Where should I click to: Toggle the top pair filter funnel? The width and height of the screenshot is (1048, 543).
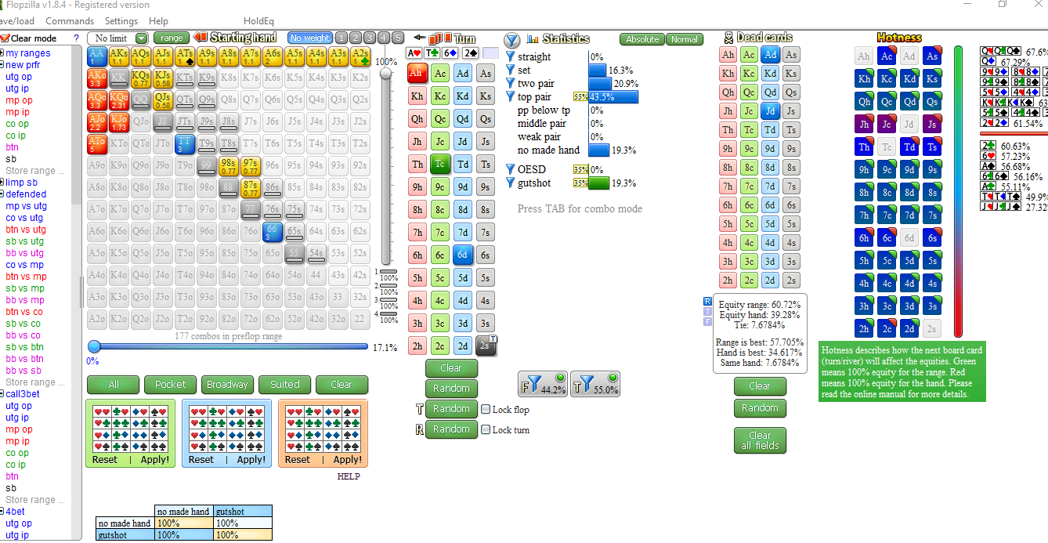point(511,96)
